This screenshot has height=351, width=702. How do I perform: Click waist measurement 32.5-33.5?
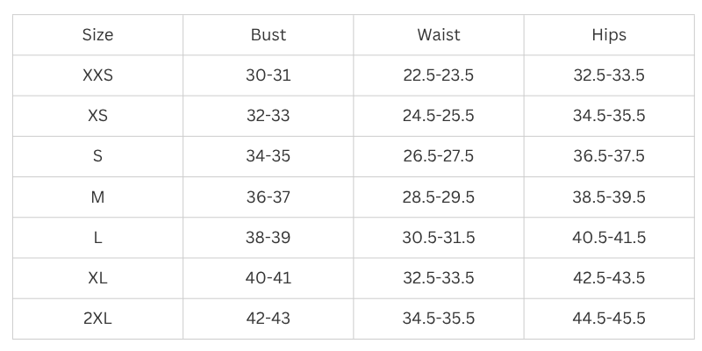click(x=439, y=278)
